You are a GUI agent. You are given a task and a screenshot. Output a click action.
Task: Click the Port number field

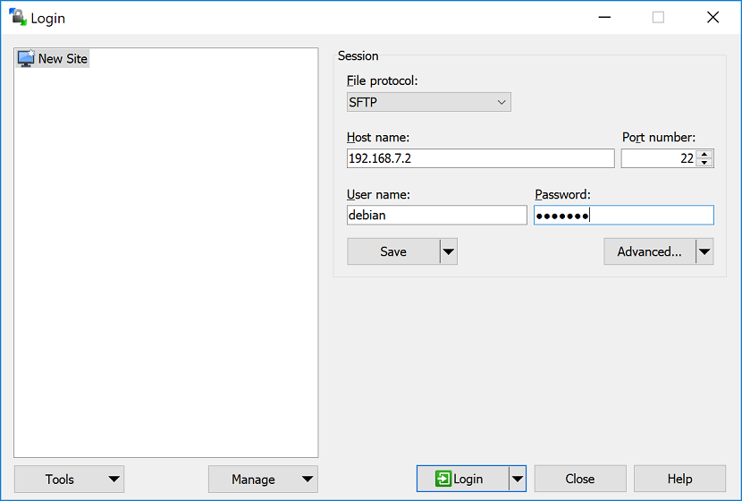click(657, 158)
